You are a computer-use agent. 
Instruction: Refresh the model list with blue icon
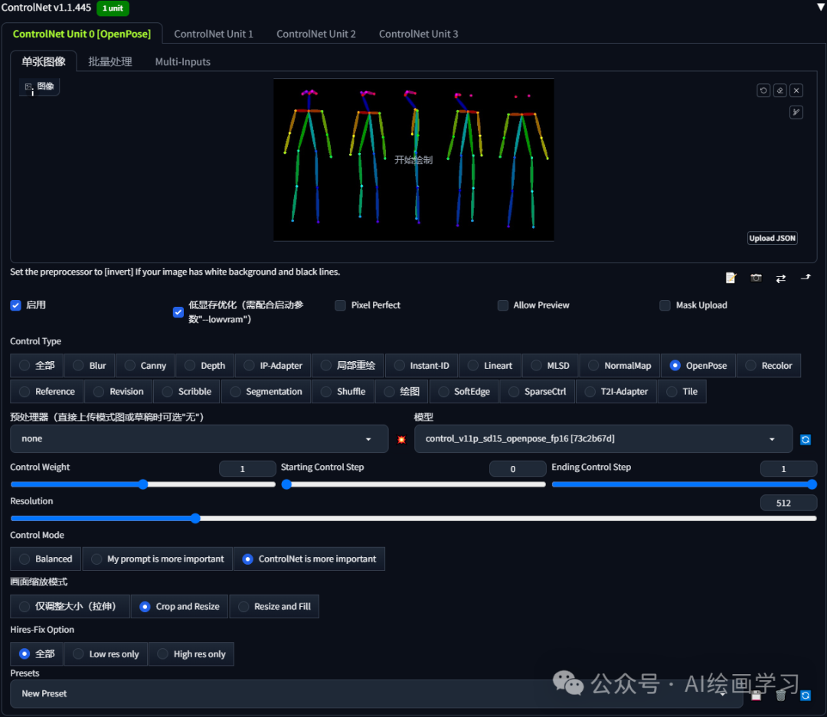point(806,439)
